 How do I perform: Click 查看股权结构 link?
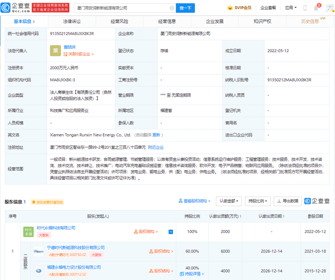click(x=194, y=201)
